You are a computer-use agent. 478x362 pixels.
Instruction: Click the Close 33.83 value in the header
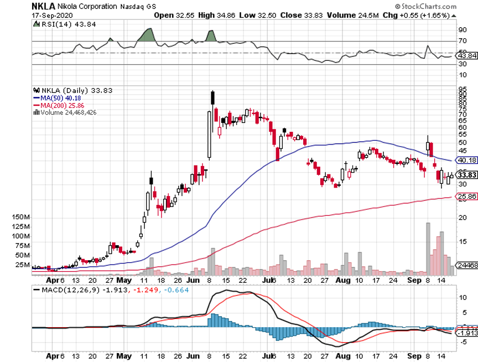coord(302,15)
